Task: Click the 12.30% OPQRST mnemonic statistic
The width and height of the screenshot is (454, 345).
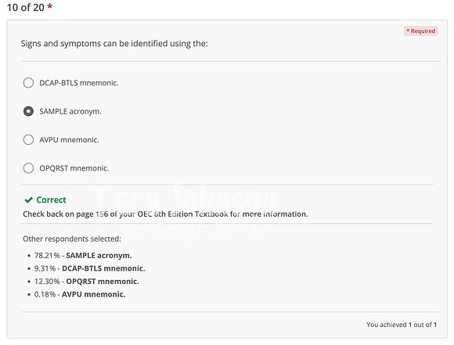Action: [x=87, y=282]
